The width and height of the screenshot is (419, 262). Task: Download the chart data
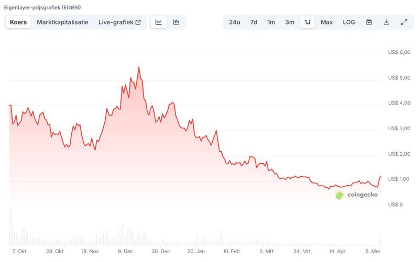tap(387, 22)
